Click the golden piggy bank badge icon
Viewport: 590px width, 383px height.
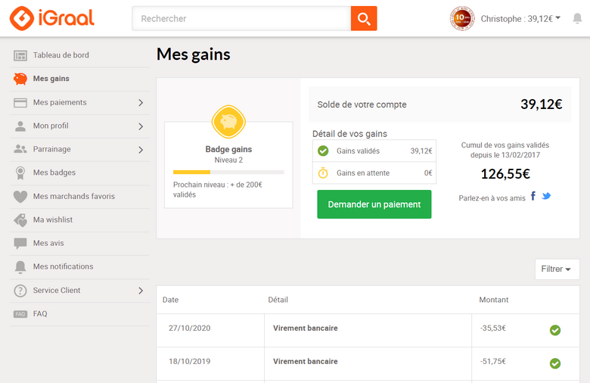click(x=228, y=122)
